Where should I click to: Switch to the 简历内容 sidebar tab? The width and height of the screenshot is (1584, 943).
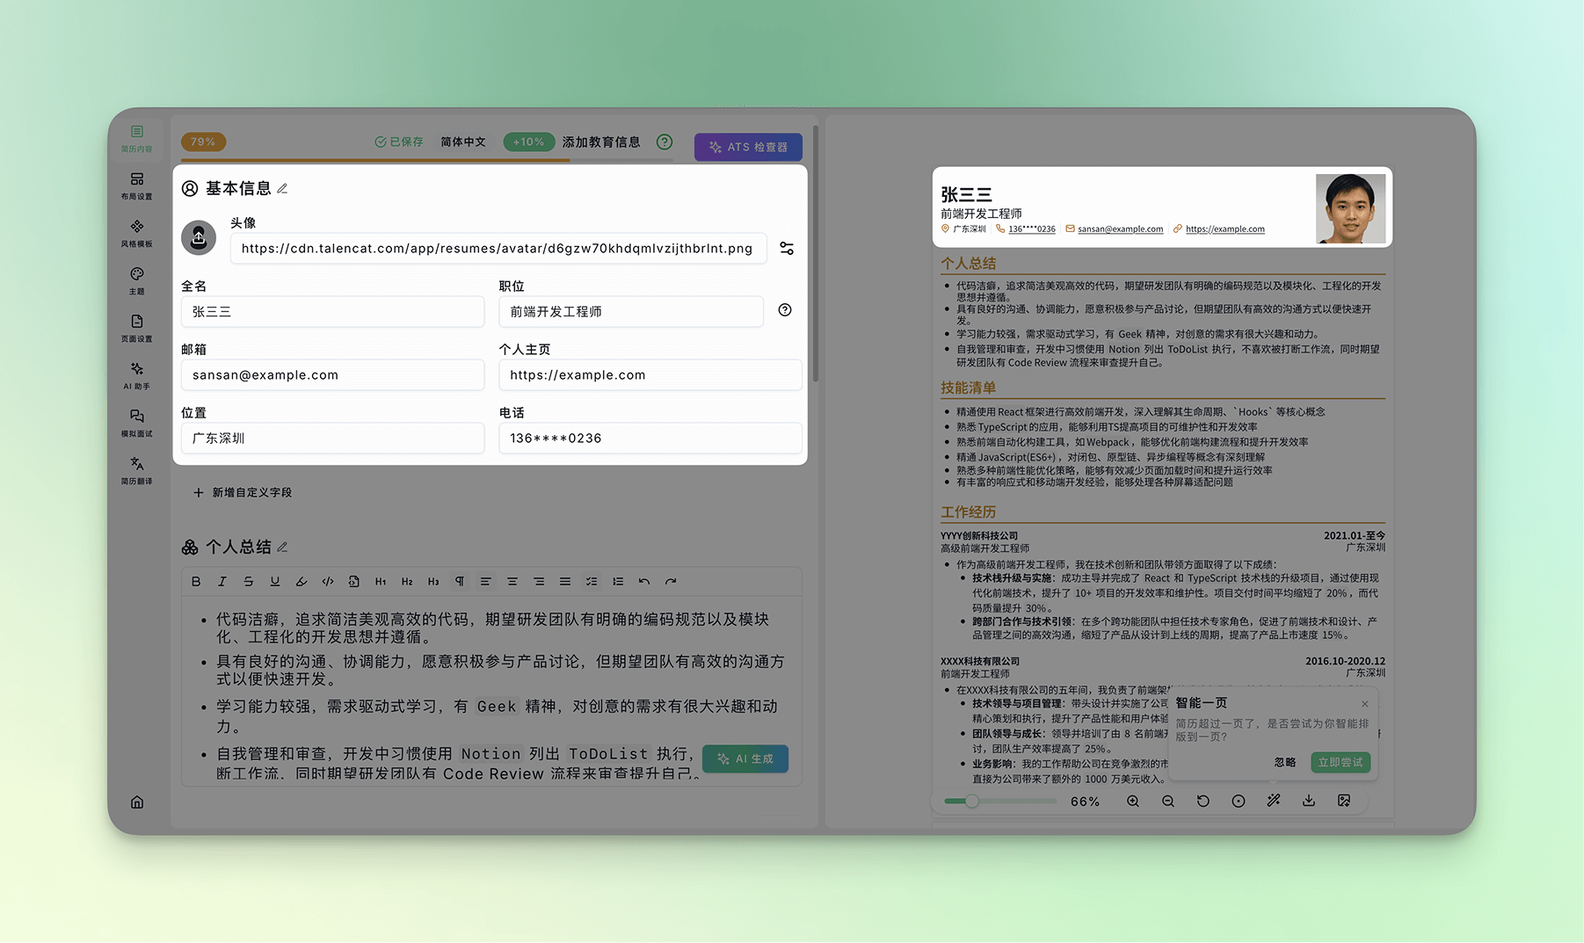coord(136,138)
